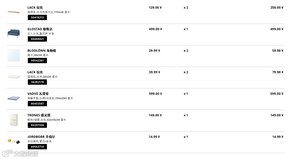293x159 pixels.
Task: Open the JORDBORR 乔伯尔 product name
Action: pyautogui.click(x=41, y=137)
